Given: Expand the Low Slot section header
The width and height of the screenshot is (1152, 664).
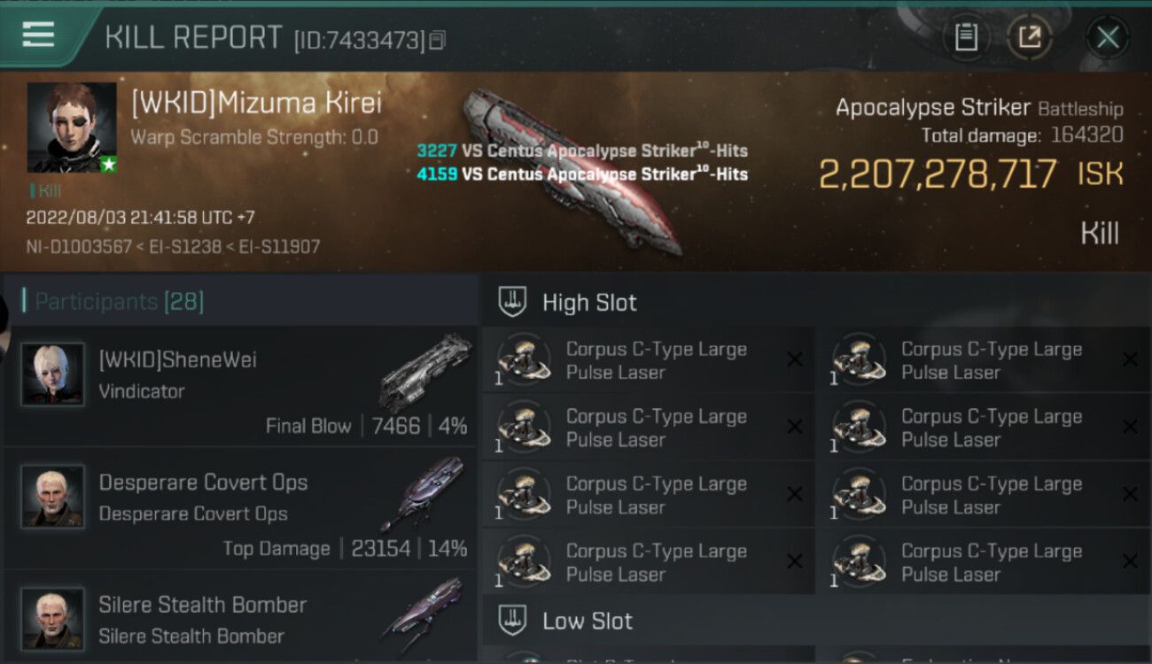Looking at the screenshot, I should 815,621.
